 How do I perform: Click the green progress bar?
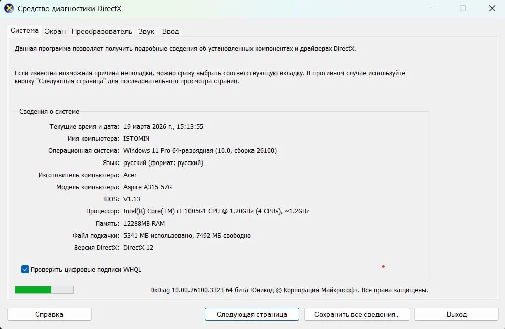[44, 290]
